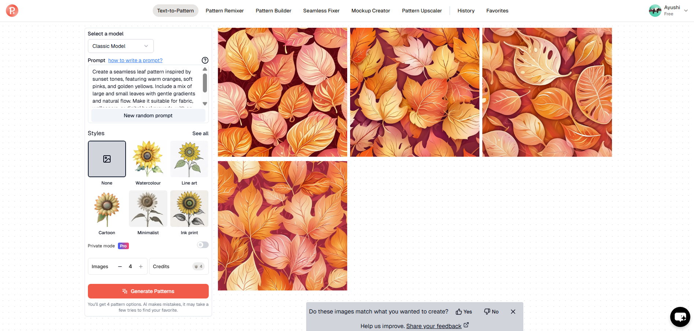Increase image count with the plus icon
The height and width of the screenshot is (331, 694).
pos(141,266)
